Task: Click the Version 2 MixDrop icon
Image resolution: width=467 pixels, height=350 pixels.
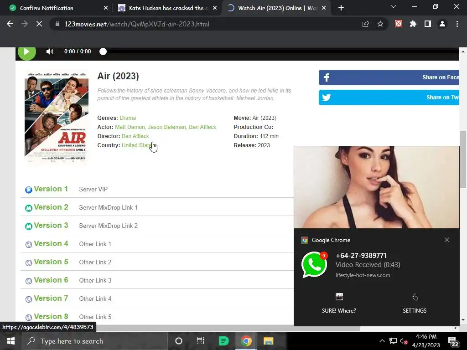Action: point(29,208)
